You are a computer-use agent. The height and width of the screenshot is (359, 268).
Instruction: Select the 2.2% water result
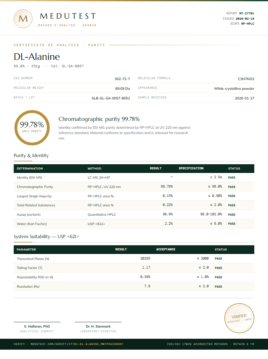click(169, 224)
